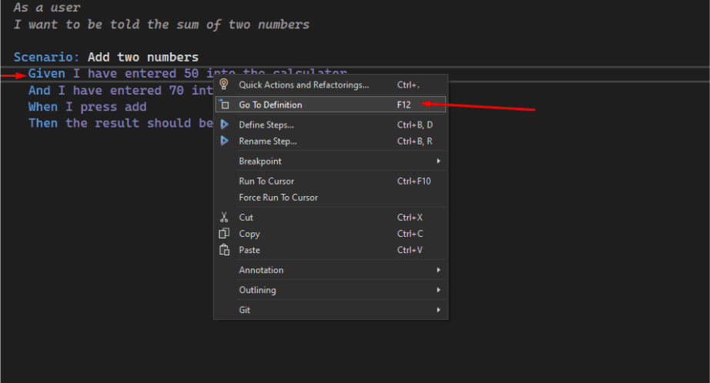710x383 pixels.
Task: Click the Ctrl+F10 shortcut label
Action: pos(414,181)
